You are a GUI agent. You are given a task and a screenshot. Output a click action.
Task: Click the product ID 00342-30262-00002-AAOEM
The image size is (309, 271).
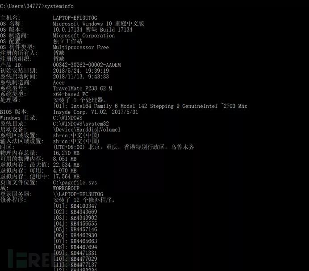[x=87, y=65]
